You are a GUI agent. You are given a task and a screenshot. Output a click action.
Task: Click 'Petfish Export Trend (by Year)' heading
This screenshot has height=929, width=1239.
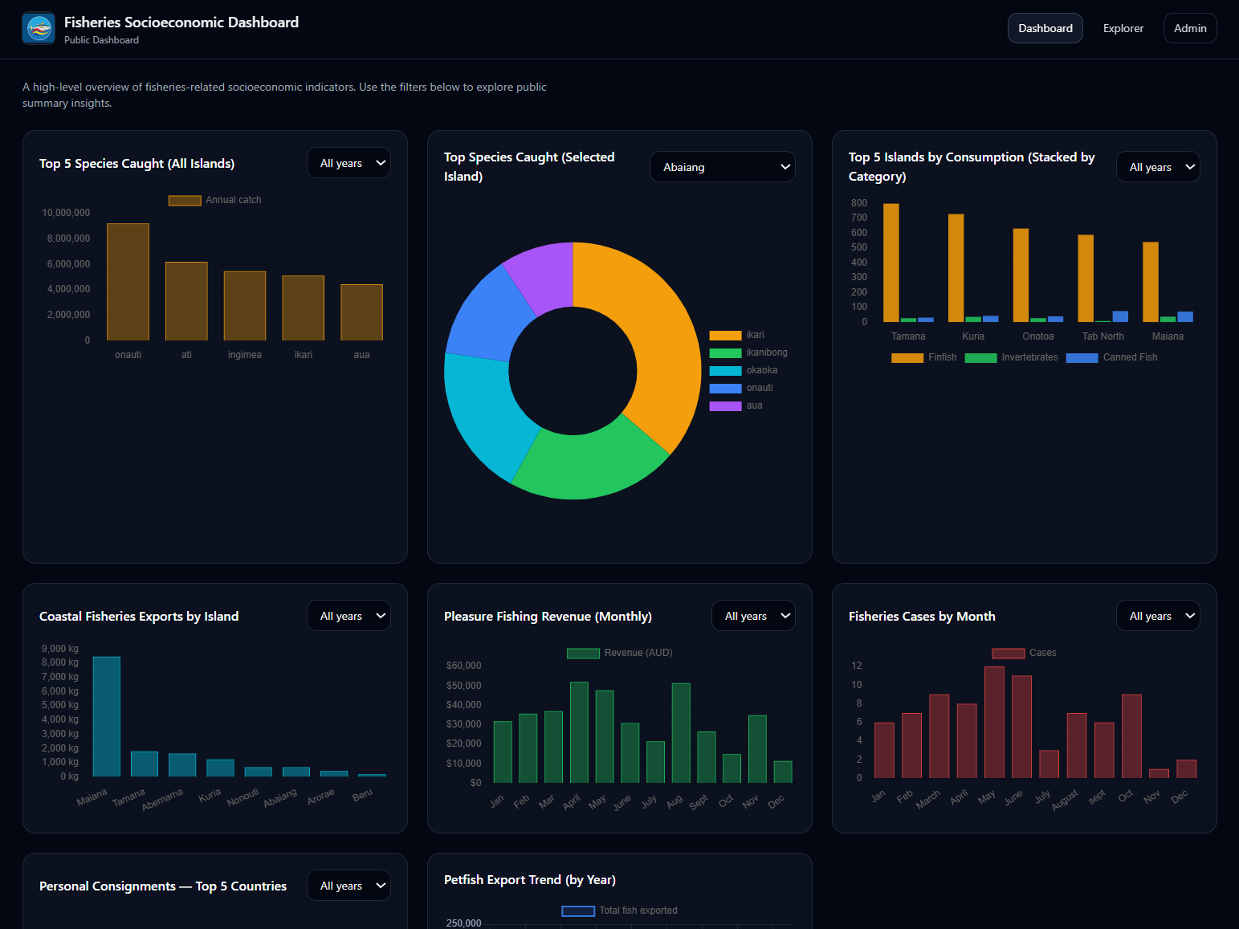[530, 879]
